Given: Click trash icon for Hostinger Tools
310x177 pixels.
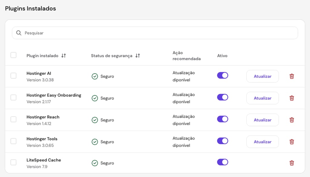Looking at the screenshot, I should pyautogui.click(x=292, y=142).
